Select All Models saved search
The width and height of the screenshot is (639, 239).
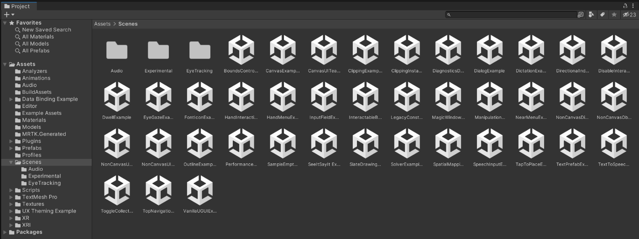(x=36, y=44)
